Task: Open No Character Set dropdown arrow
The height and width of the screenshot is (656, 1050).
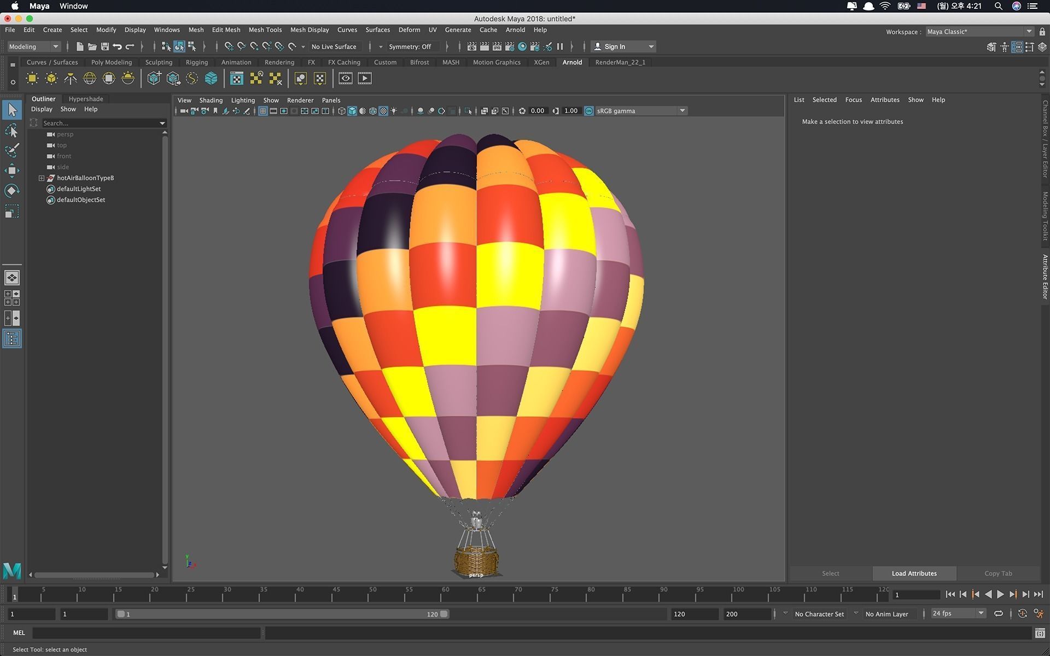Action: pos(786,613)
